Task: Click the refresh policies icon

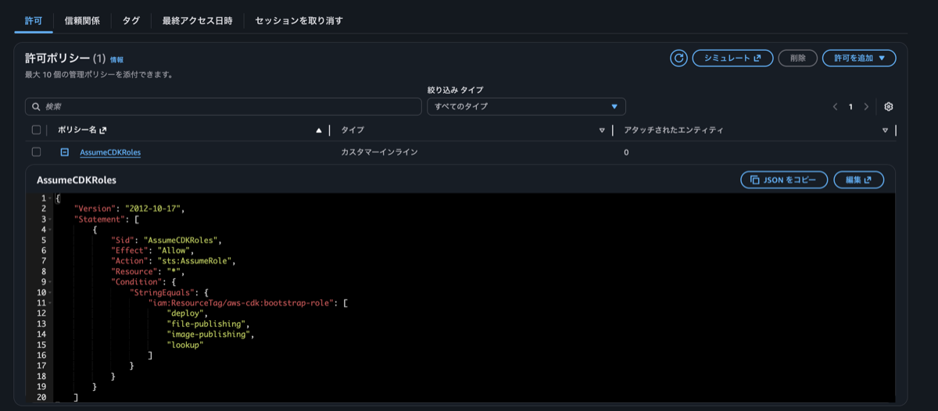Action: tap(678, 58)
